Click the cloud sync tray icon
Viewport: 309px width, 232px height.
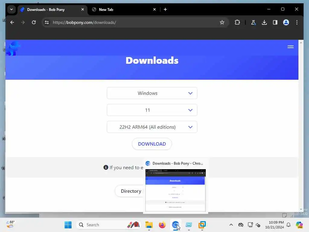click(241, 225)
